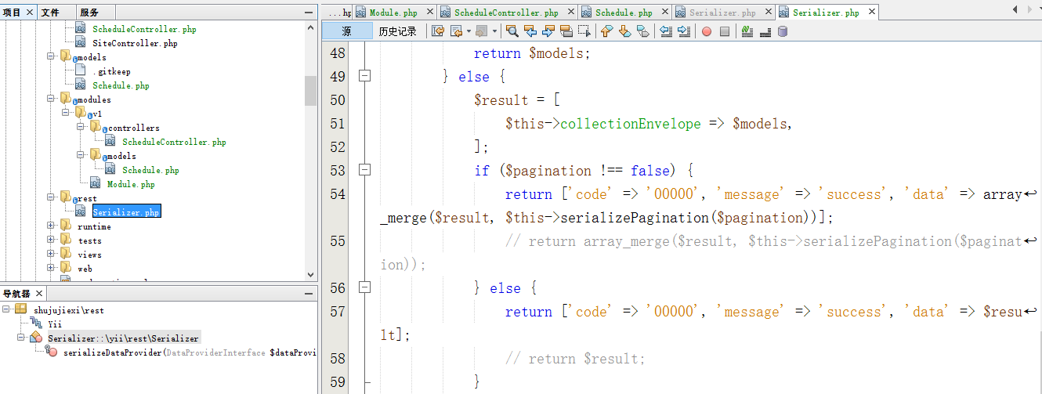Click the Find Selection magnifier icon
1042x394 pixels.
pyautogui.click(x=512, y=31)
